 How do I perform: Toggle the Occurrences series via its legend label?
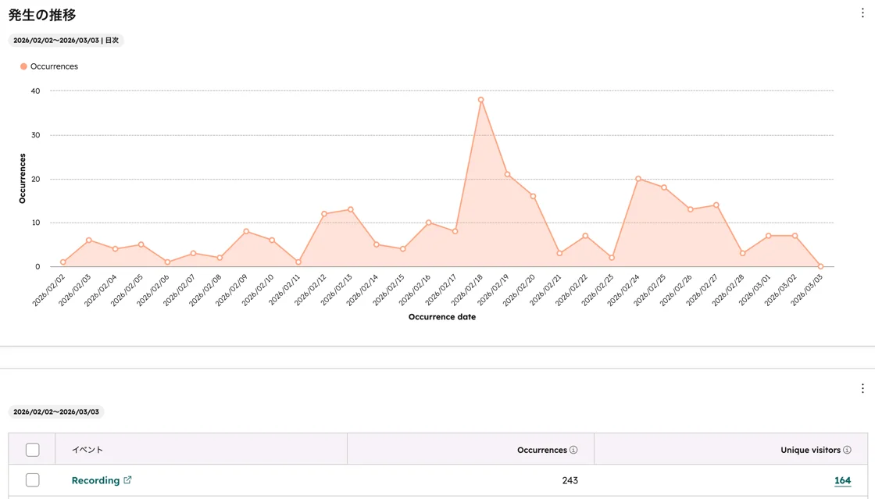point(54,66)
